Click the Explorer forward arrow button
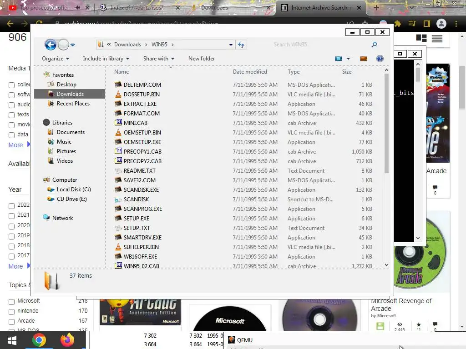This screenshot has height=349, width=466. (x=63, y=45)
